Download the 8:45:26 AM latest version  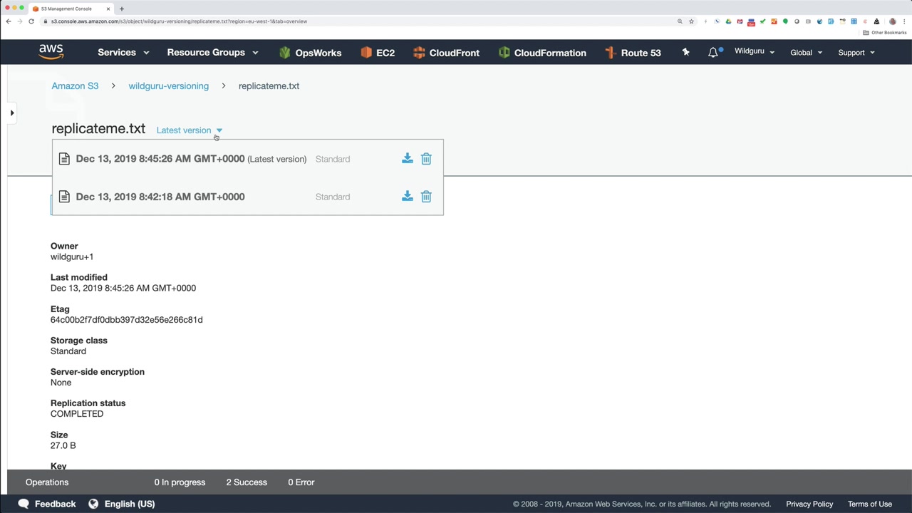click(x=407, y=158)
